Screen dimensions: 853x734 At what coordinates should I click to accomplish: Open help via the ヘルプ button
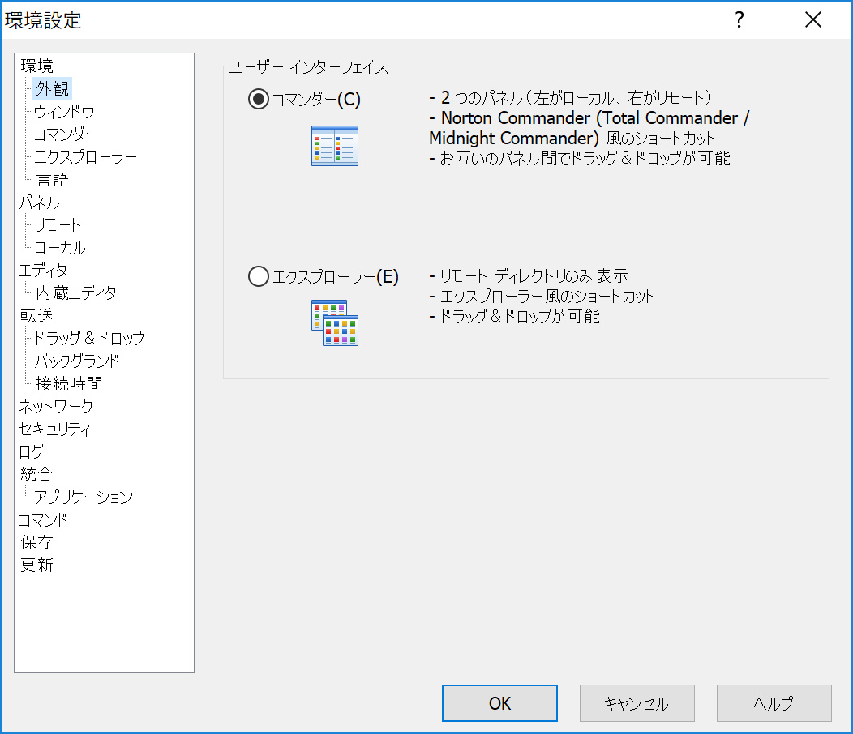(x=774, y=702)
